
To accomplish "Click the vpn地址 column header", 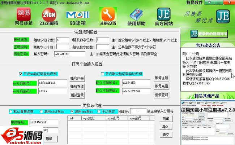I will [94, 118].
